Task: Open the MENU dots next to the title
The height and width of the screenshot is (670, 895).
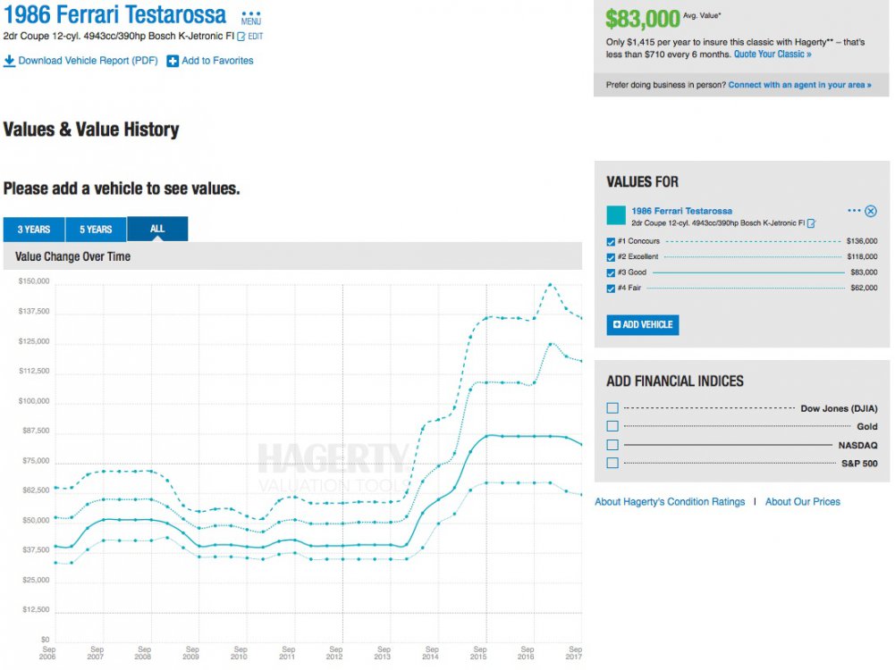Action: 251,18
